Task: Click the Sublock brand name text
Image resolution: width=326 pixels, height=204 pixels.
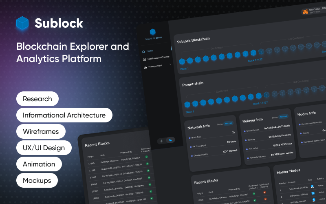Action: pyautogui.click(x=59, y=23)
